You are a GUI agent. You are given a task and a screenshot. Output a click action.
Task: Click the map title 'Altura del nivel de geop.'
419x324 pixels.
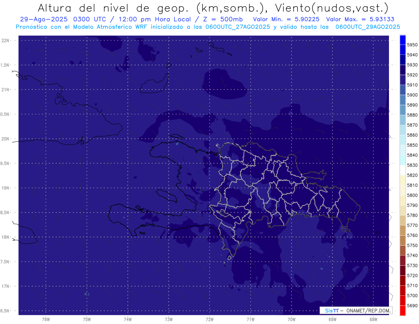pyautogui.click(x=113, y=8)
